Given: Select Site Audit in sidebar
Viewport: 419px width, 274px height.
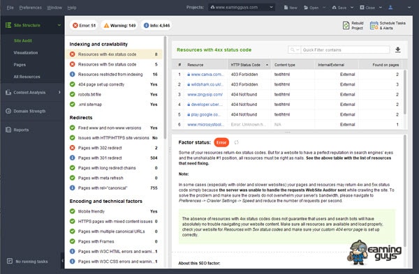Looking at the screenshot, I should pyautogui.click(x=23, y=40).
